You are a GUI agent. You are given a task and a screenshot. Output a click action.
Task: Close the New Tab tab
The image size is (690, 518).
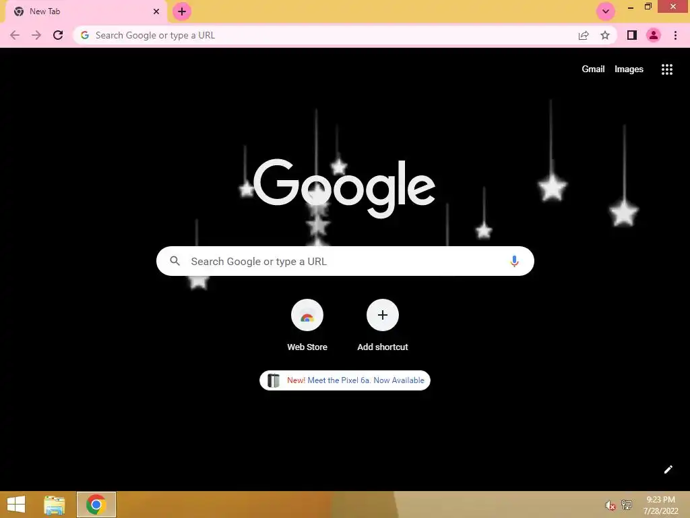[x=156, y=11]
